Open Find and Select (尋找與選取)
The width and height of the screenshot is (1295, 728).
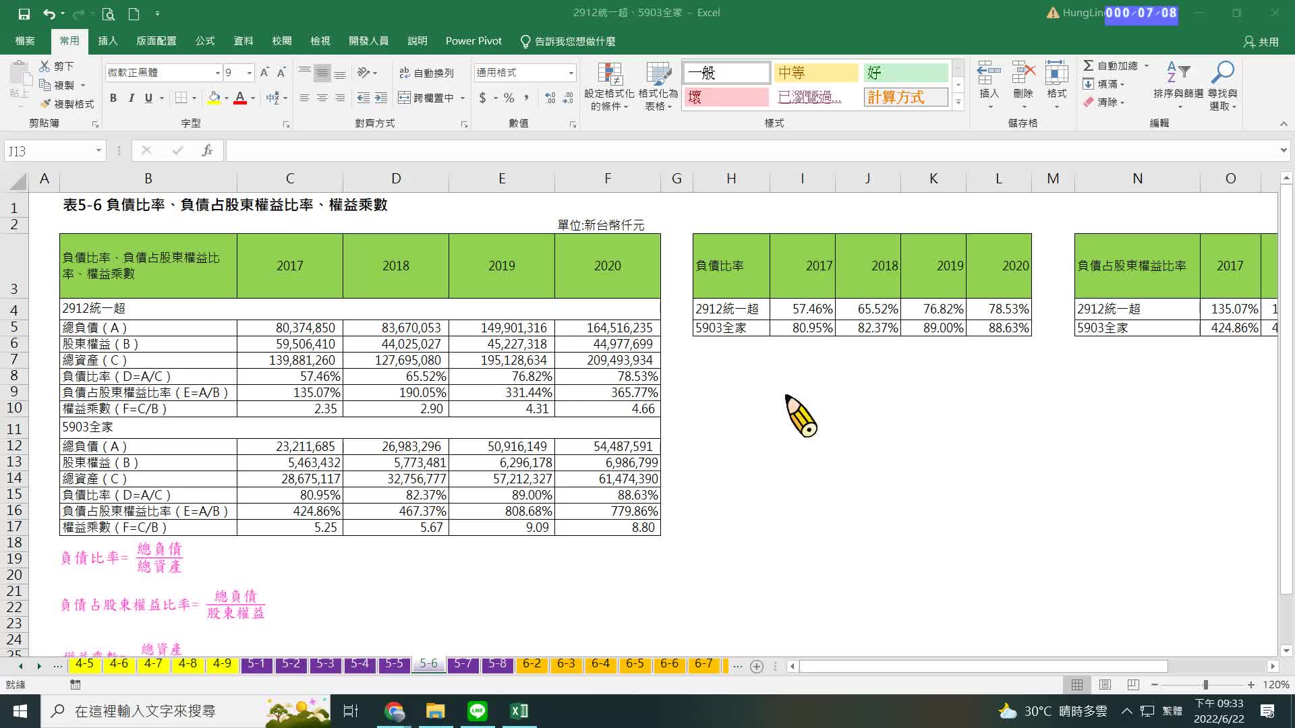pos(1223,86)
